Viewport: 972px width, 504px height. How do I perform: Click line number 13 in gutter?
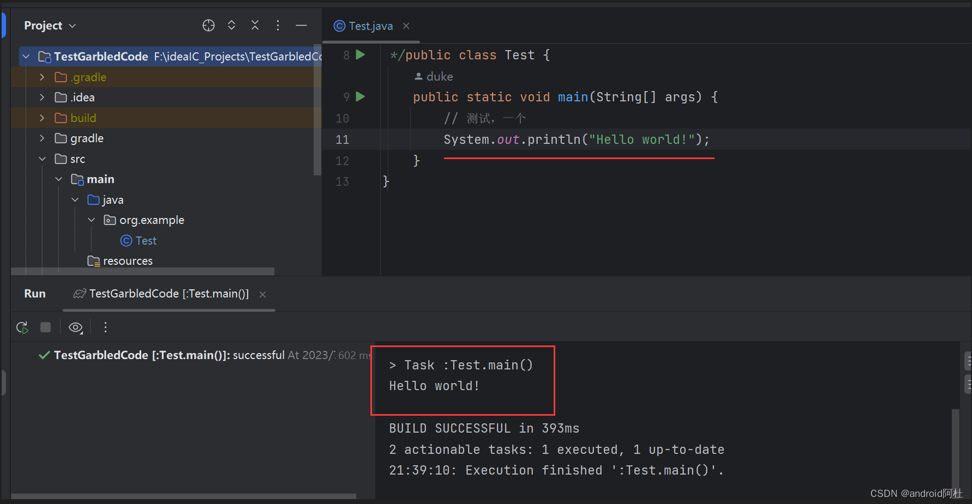(342, 181)
